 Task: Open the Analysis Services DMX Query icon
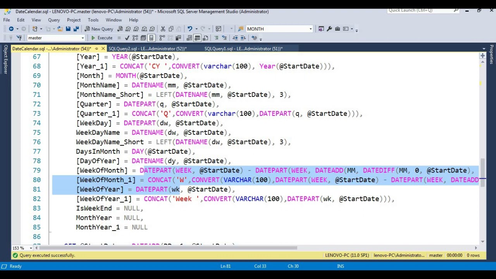pos(136,29)
